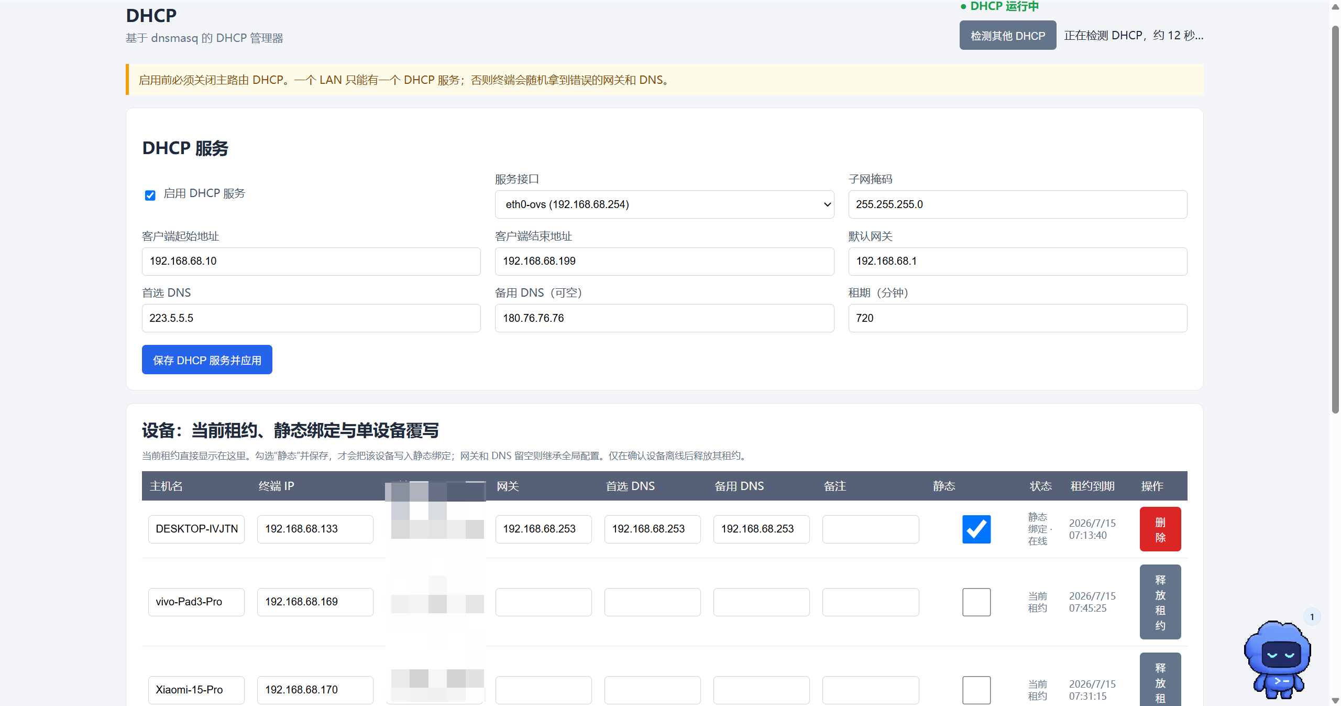
Task: Click the 默认网关 field 192.168.68.1
Action: click(x=1018, y=261)
